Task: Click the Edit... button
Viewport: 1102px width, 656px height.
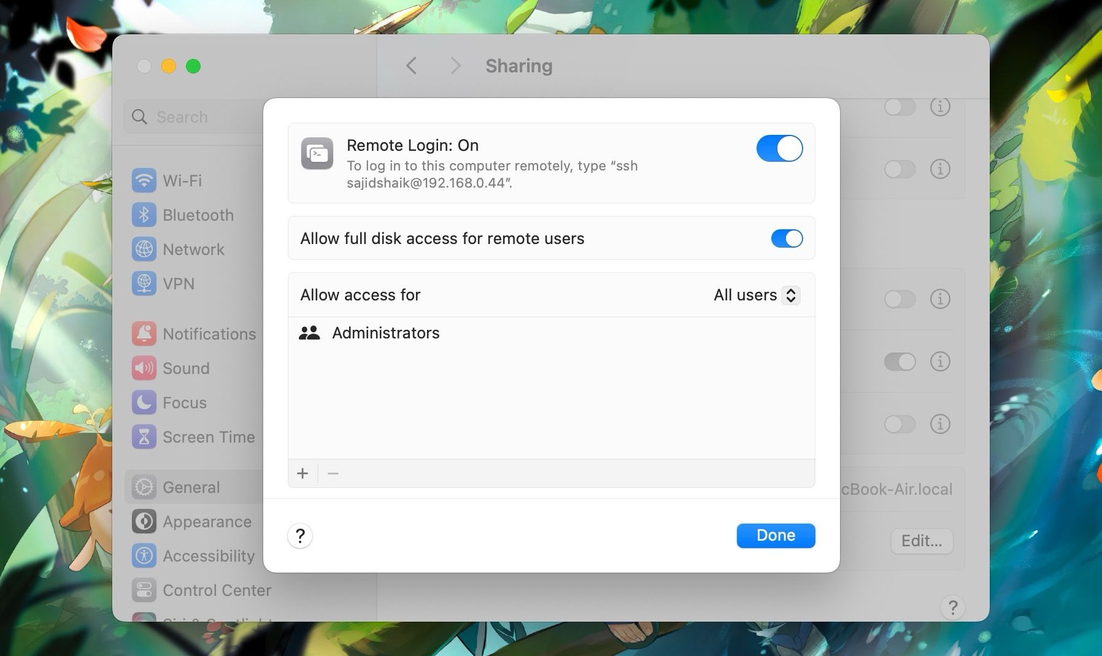Action: [x=922, y=541]
